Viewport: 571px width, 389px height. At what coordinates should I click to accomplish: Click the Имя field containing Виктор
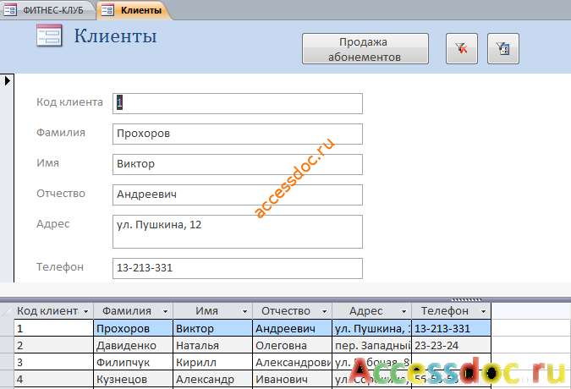tap(238, 164)
